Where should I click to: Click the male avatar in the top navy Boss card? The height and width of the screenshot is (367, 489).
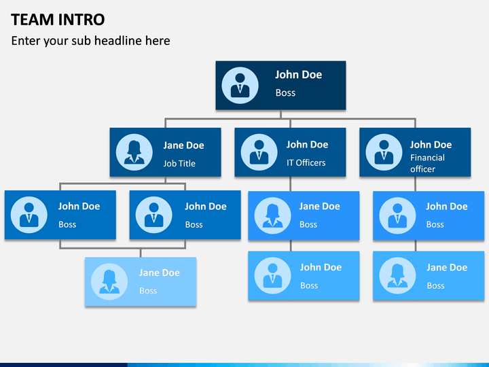tap(240, 85)
